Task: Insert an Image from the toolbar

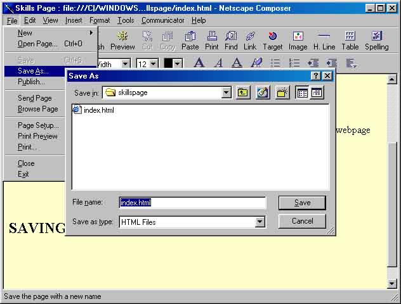Action: pos(298,41)
